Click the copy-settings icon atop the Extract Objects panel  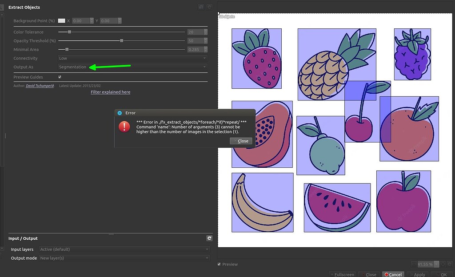pyautogui.click(x=201, y=7)
